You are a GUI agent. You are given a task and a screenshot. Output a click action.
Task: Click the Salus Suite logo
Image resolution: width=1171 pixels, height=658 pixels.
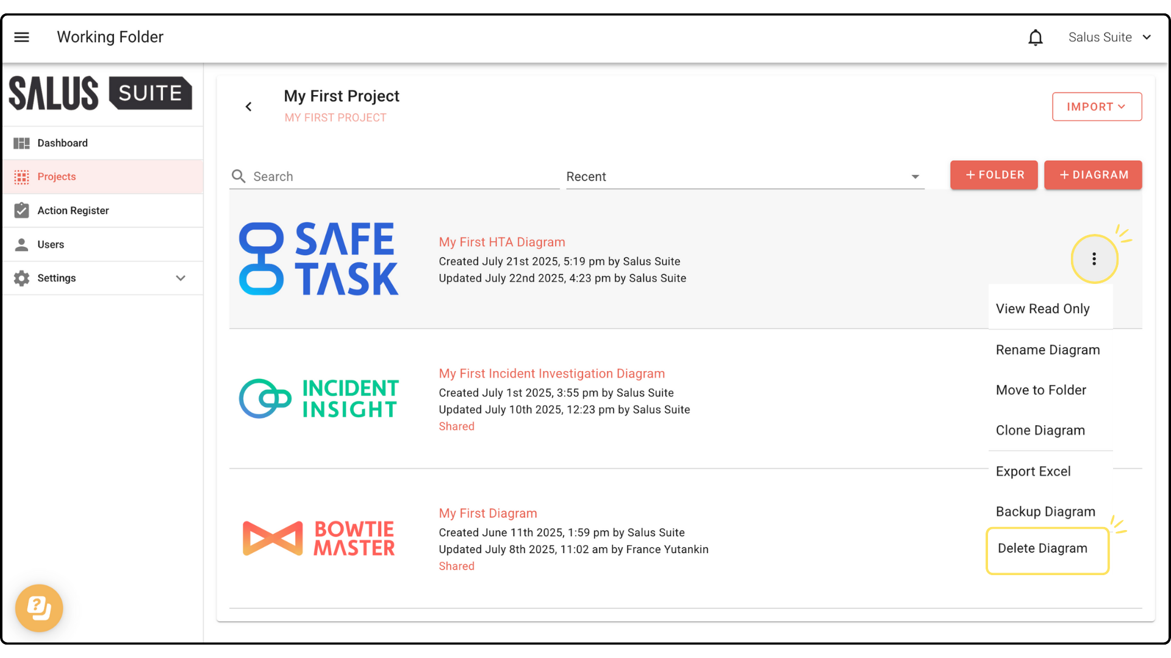pos(100,93)
